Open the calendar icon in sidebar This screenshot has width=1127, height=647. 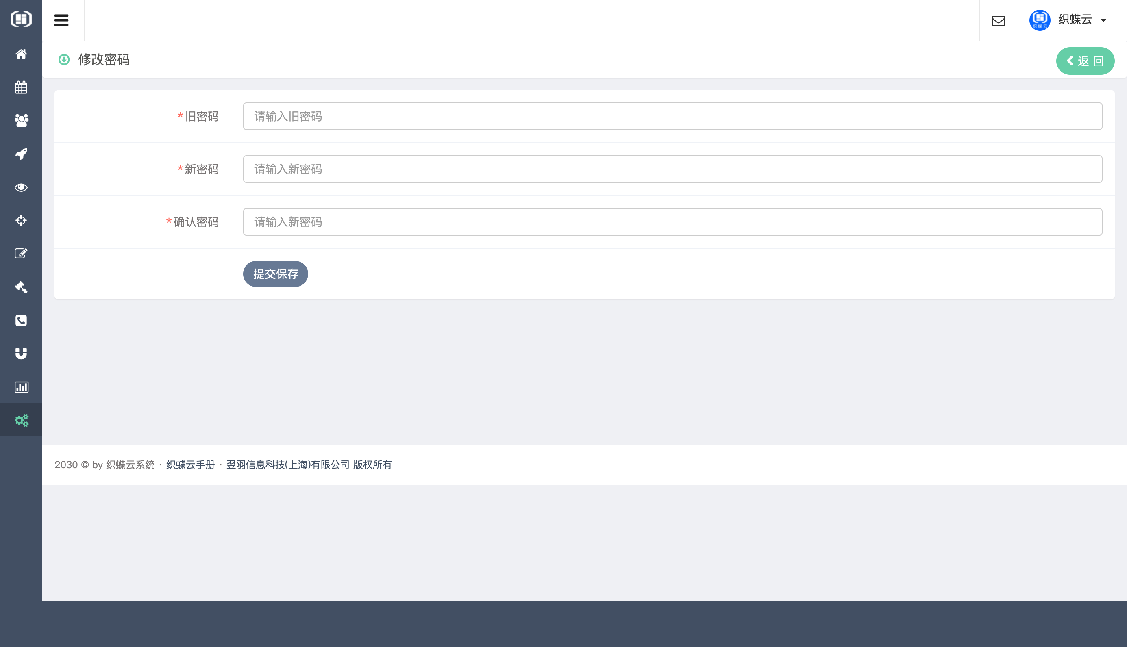[21, 87]
